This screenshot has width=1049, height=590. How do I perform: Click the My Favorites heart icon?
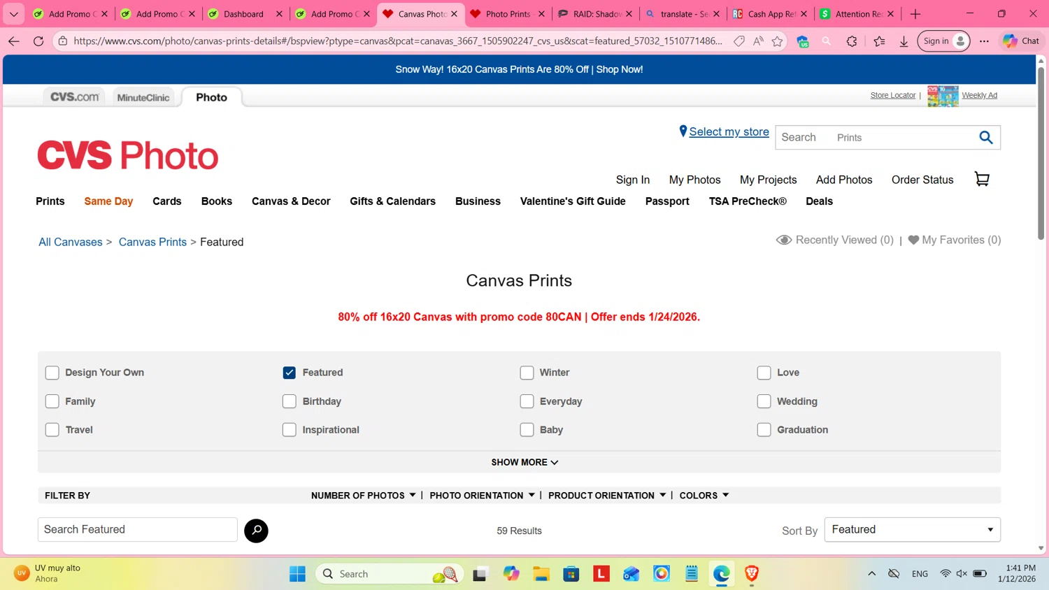[913, 240]
